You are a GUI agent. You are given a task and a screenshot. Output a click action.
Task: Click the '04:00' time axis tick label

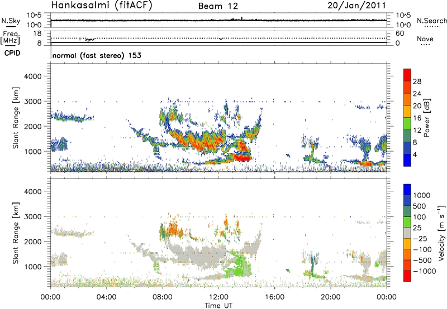pos(106,297)
